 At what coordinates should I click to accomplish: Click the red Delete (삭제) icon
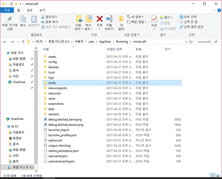(x=100, y=19)
